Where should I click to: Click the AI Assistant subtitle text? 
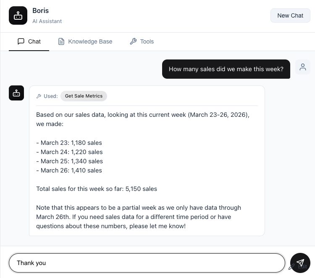(47, 21)
